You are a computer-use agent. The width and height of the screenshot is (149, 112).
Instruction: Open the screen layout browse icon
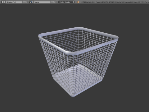click(x=3, y=2)
